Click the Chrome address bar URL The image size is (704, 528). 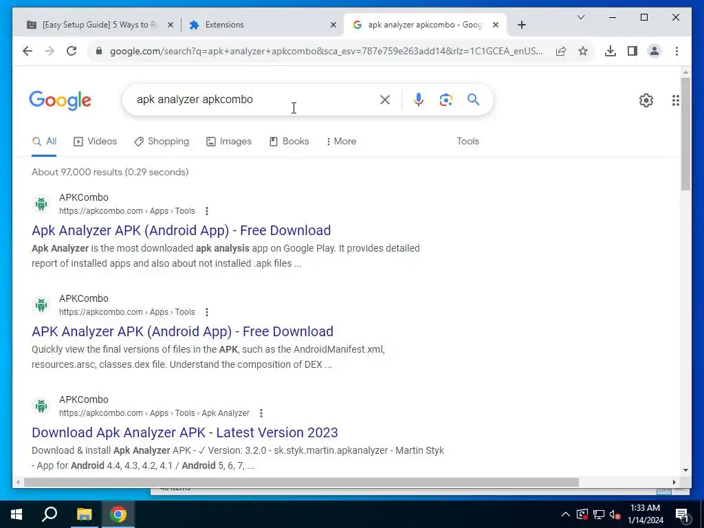[326, 51]
